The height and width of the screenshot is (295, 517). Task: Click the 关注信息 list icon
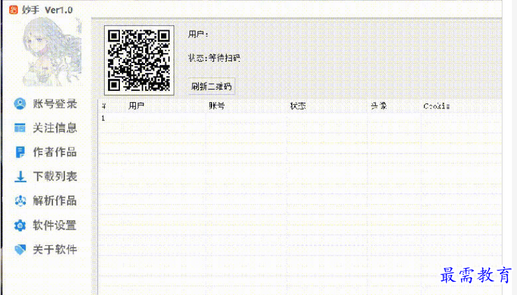pyautogui.click(x=20, y=128)
